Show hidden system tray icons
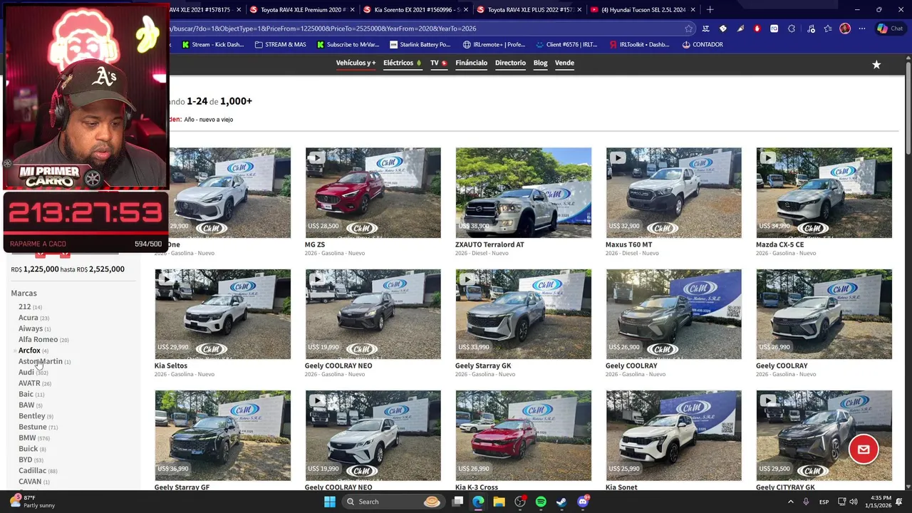The width and height of the screenshot is (912, 513). coord(790,502)
